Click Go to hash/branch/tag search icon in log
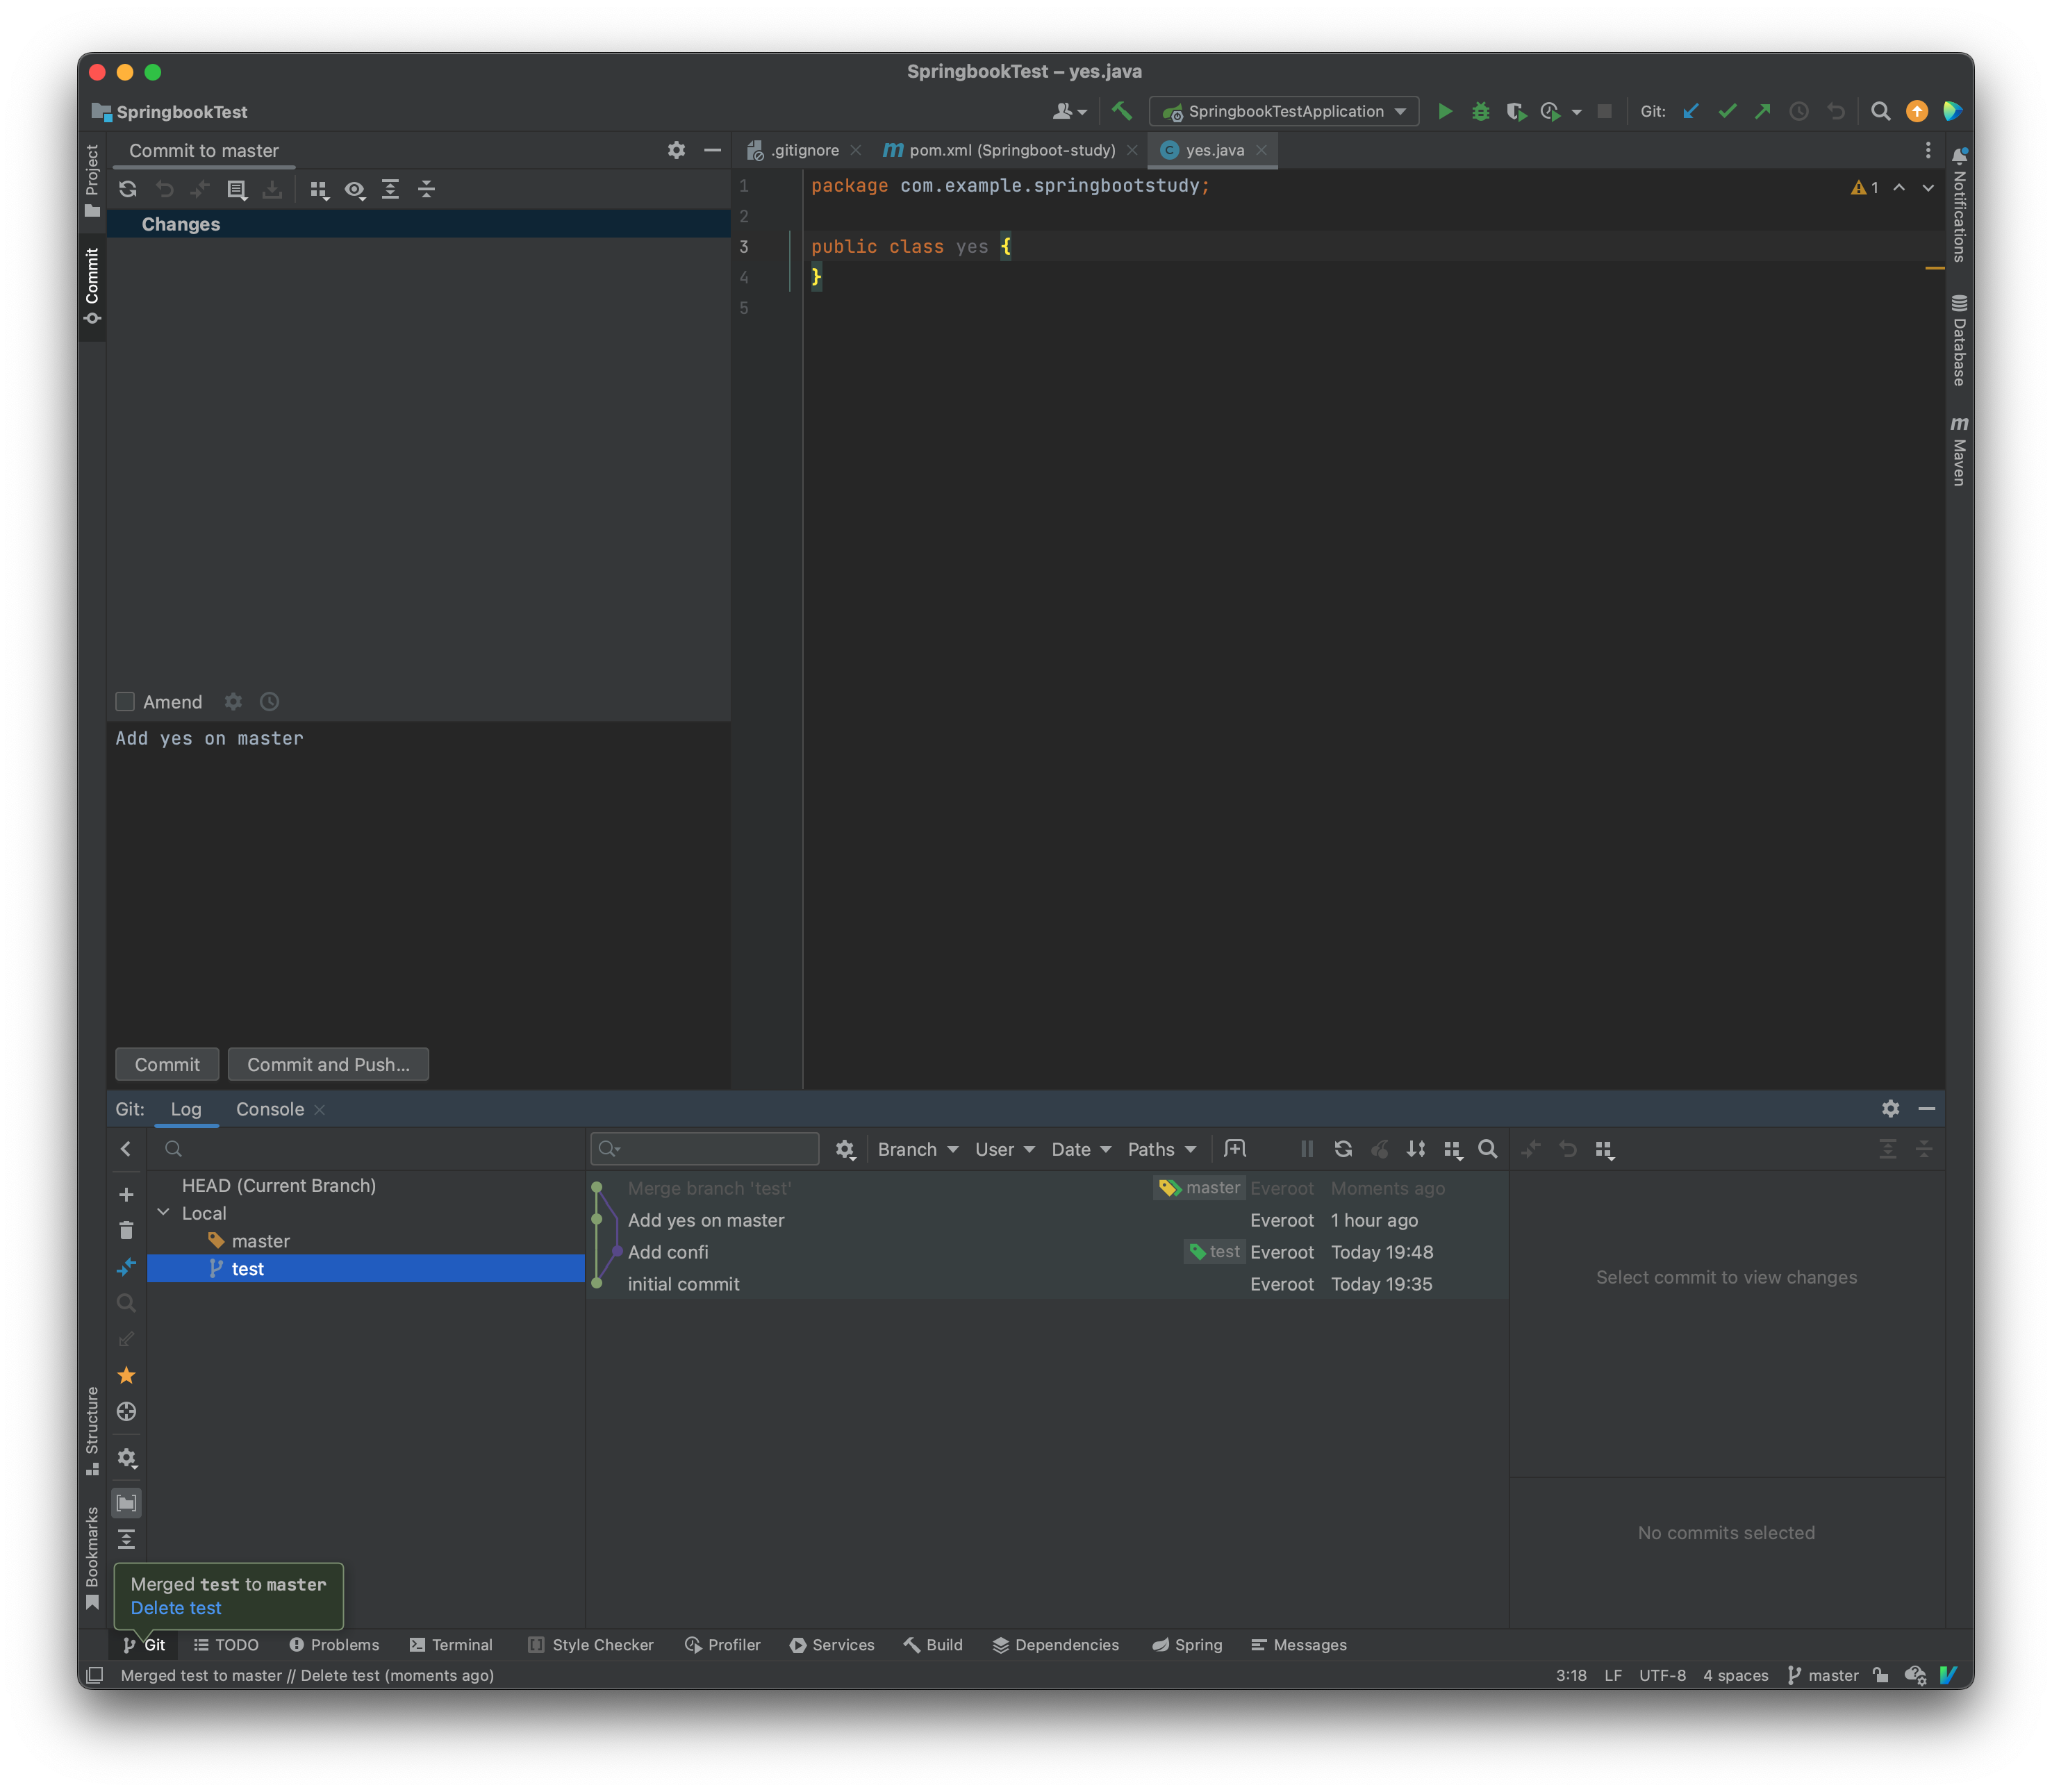The height and width of the screenshot is (1792, 2052). pos(1487,1149)
